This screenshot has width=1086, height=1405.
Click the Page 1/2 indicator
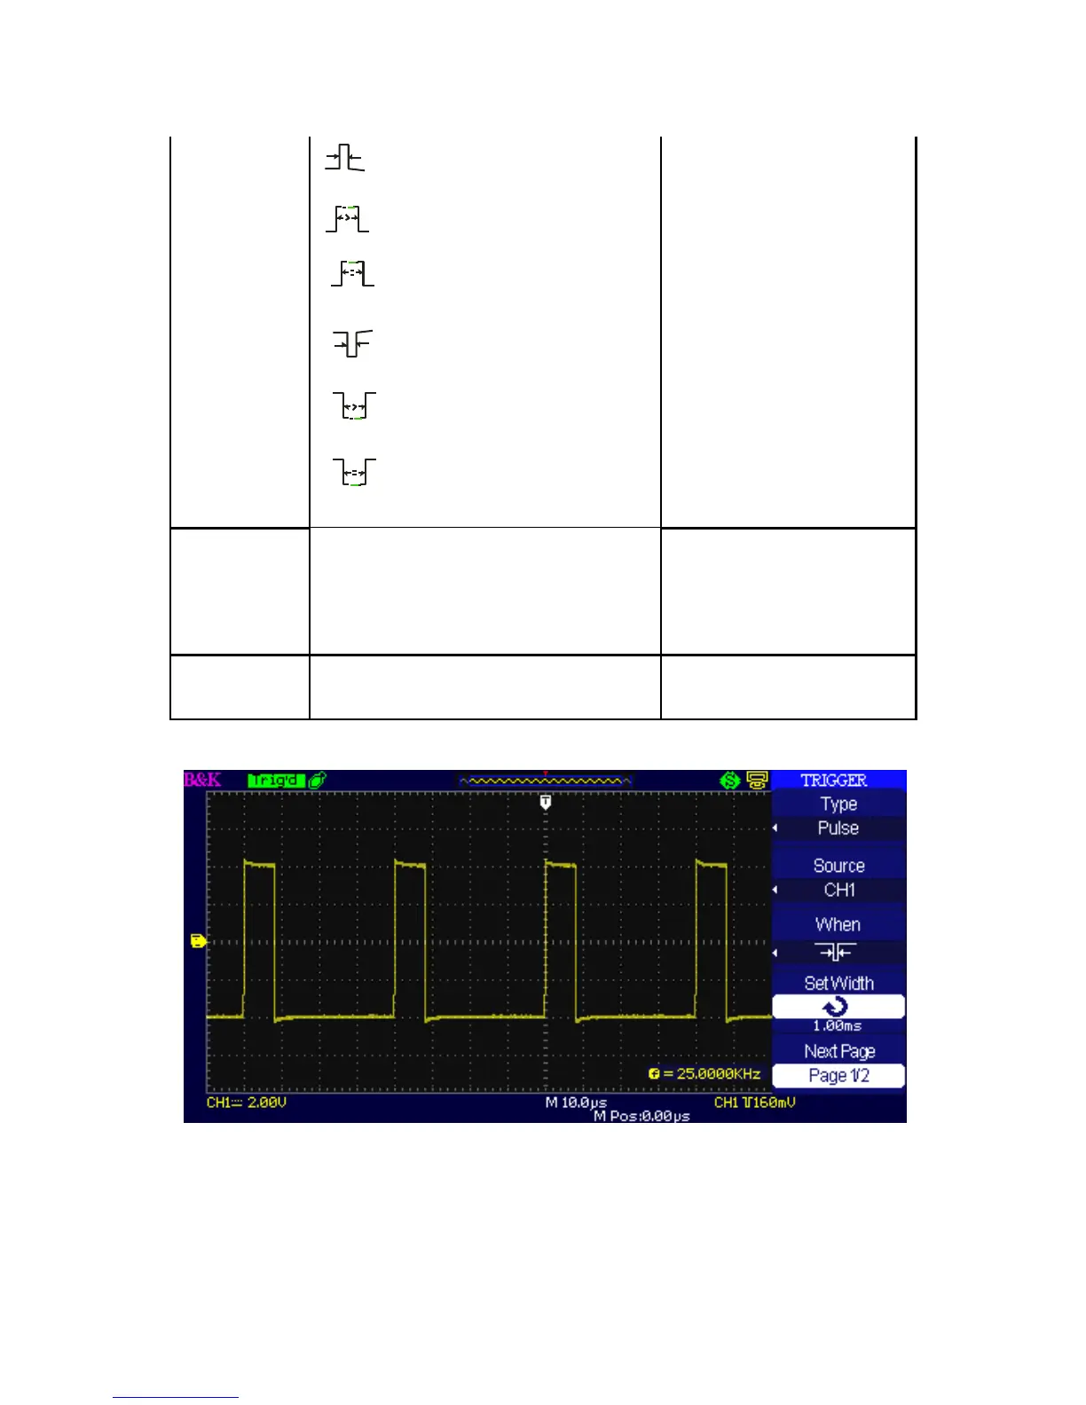pos(839,1076)
